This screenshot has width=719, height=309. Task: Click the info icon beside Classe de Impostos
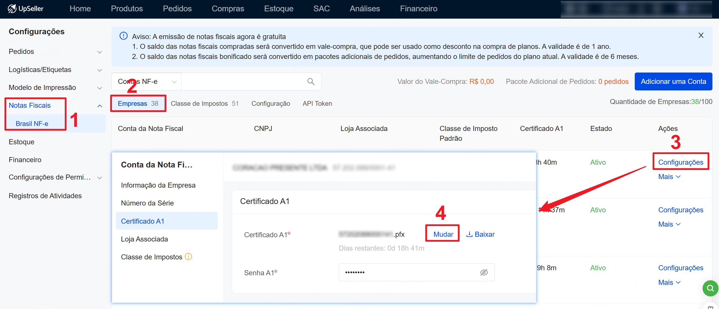(x=189, y=256)
